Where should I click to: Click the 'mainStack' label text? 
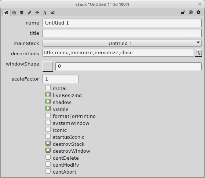coord(26,43)
